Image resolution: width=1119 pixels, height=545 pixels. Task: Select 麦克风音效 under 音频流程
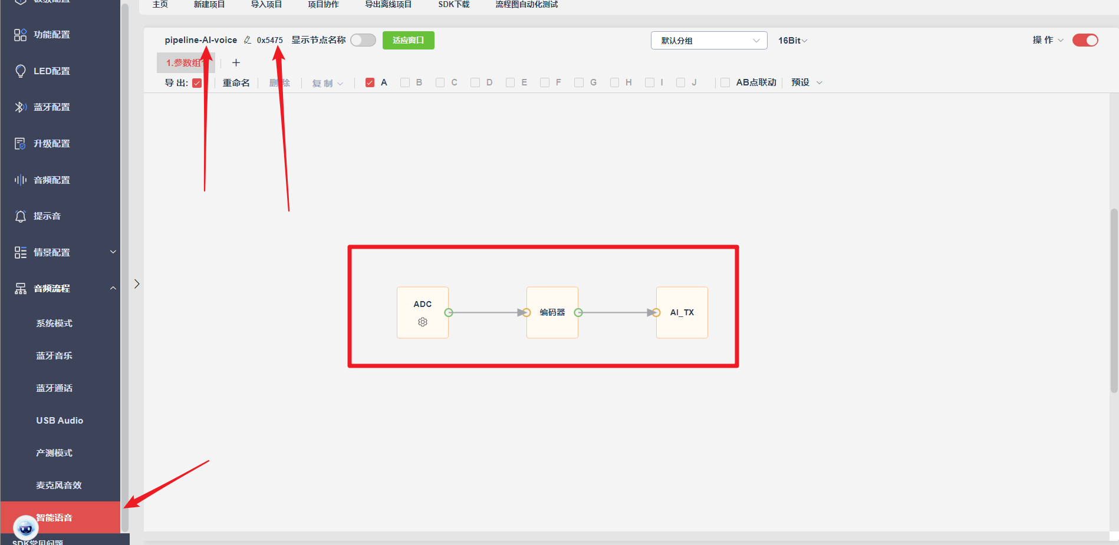(60, 485)
